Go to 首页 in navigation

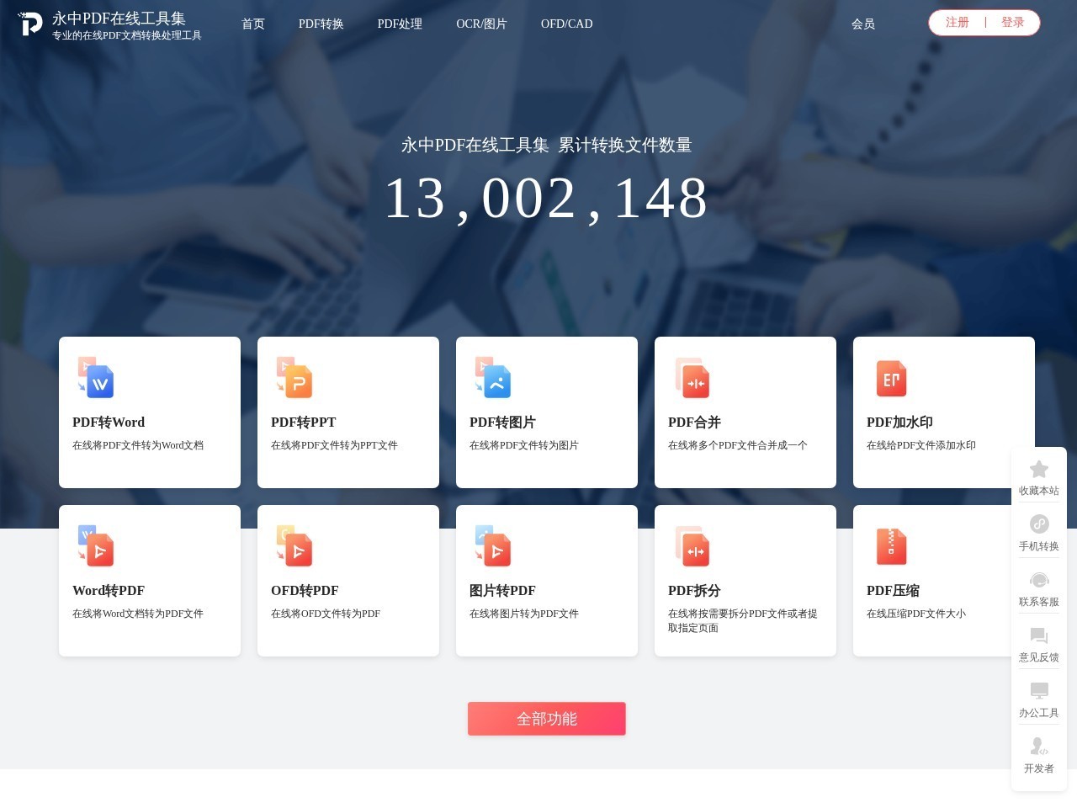[x=253, y=24]
